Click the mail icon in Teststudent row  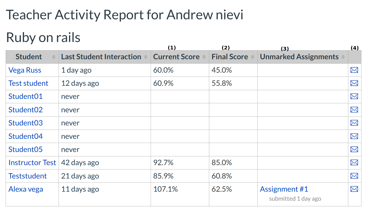[354, 176]
